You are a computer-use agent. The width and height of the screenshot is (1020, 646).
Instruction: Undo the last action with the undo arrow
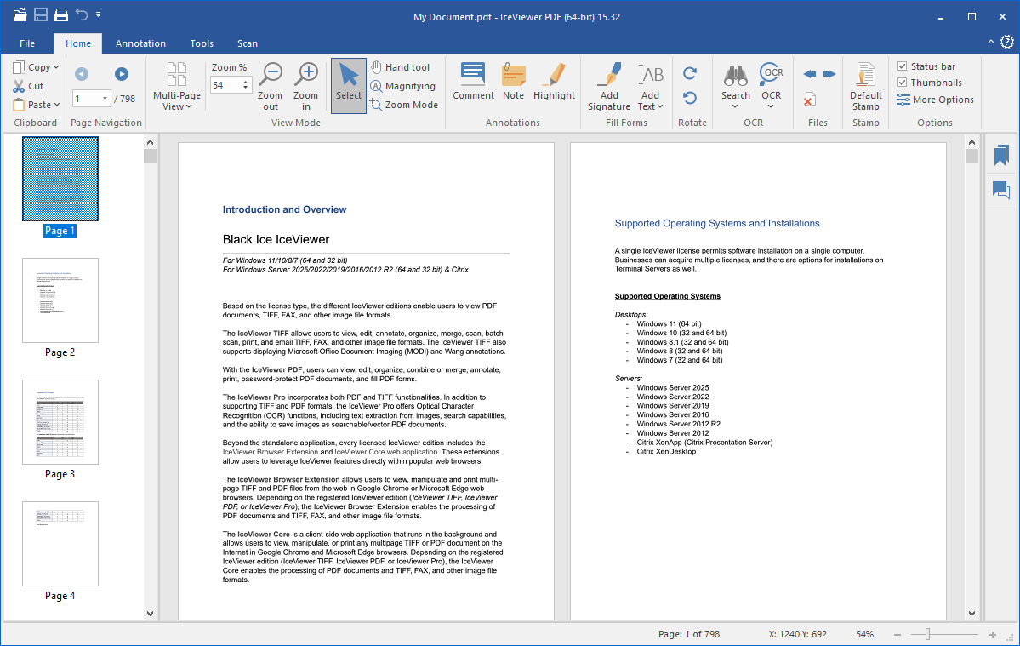[x=82, y=14]
